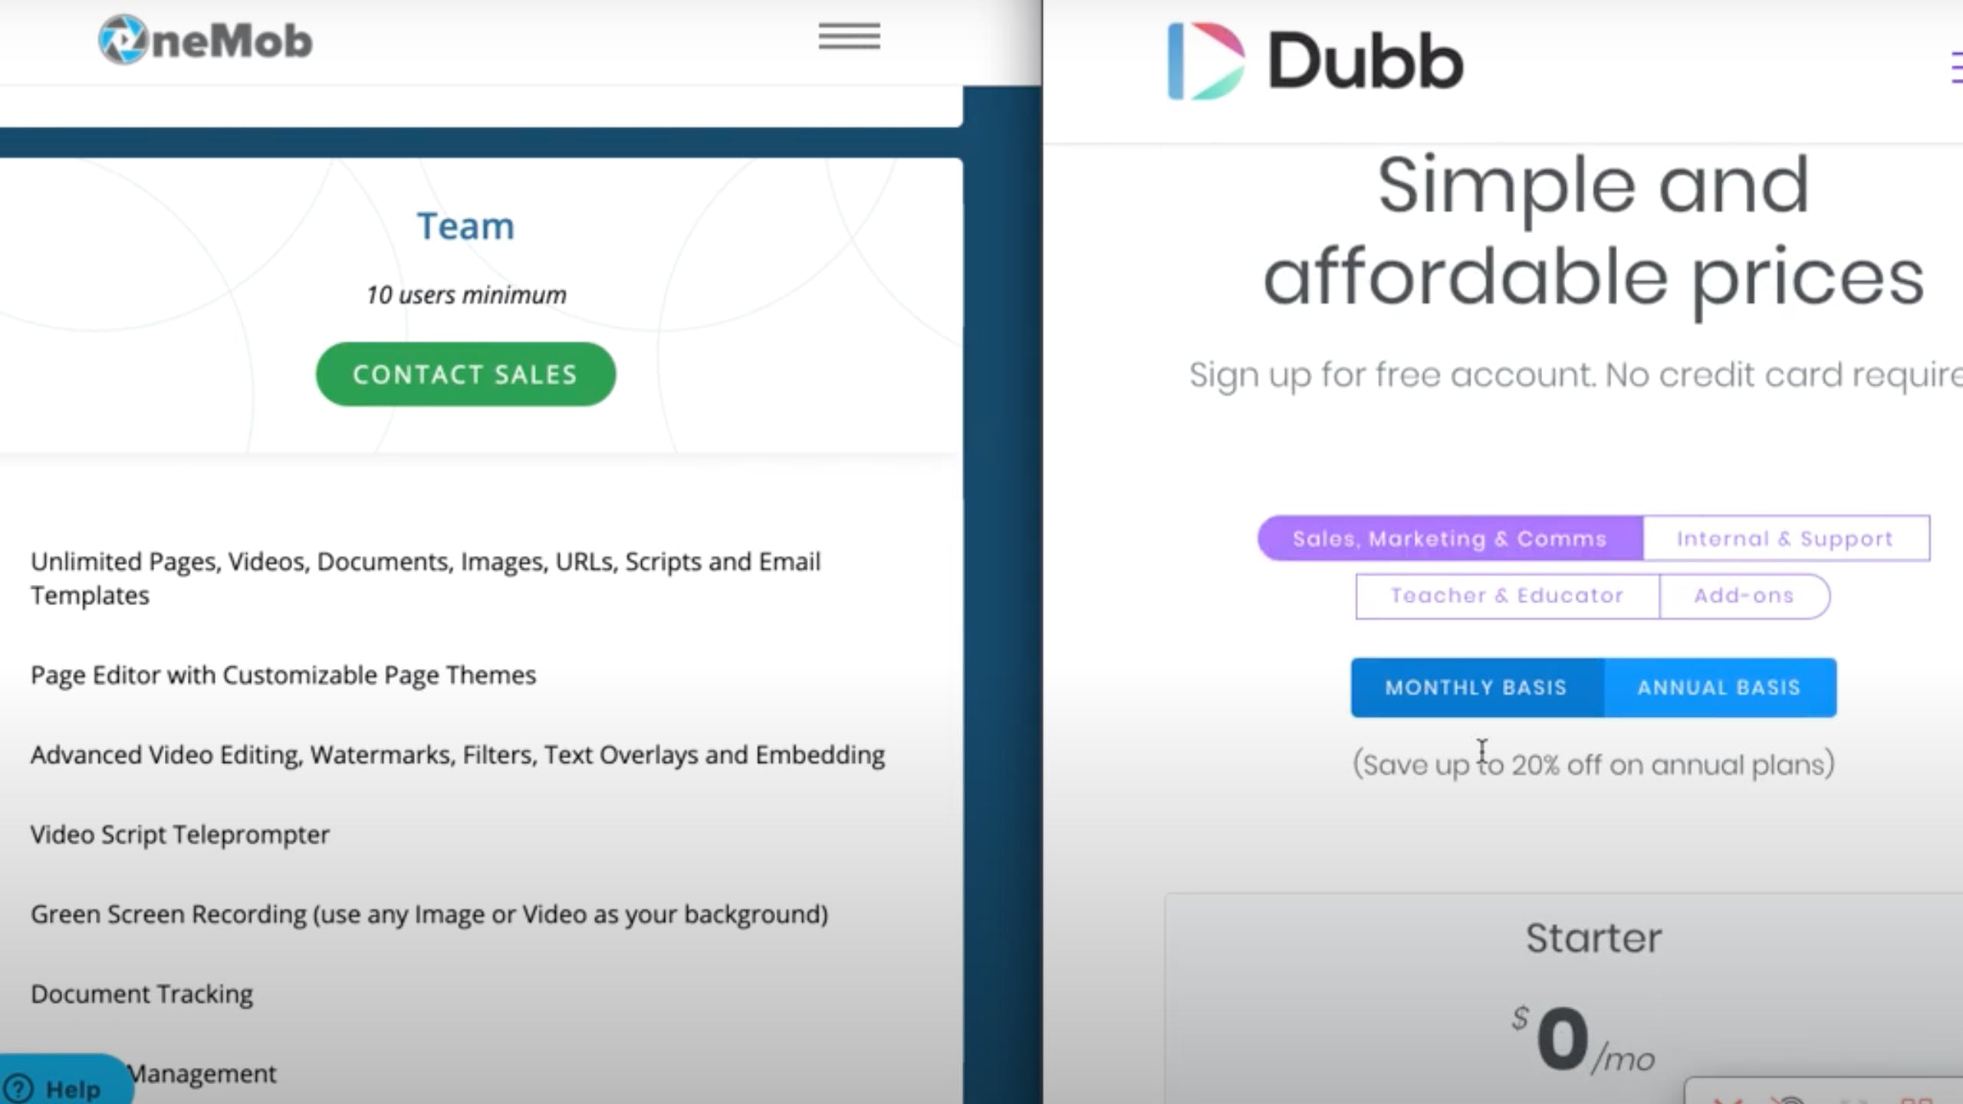Click the Add-ons category icon
1963x1104 pixels.
coord(1743,594)
